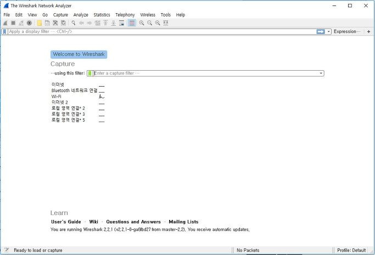375x255 pixels.
Task: Click the No Packets status text
Action: [248, 250]
